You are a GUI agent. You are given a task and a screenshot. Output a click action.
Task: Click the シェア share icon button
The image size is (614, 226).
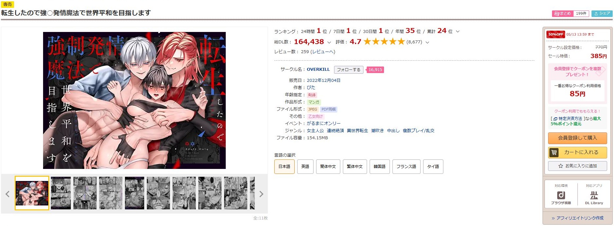coord(602,13)
